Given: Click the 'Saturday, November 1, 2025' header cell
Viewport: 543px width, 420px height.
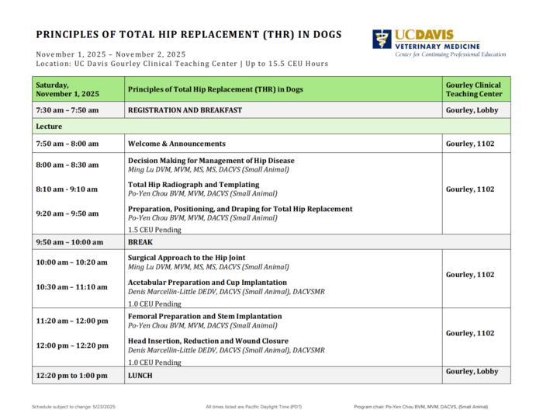Looking at the screenshot, I should (x=78, y=89).
